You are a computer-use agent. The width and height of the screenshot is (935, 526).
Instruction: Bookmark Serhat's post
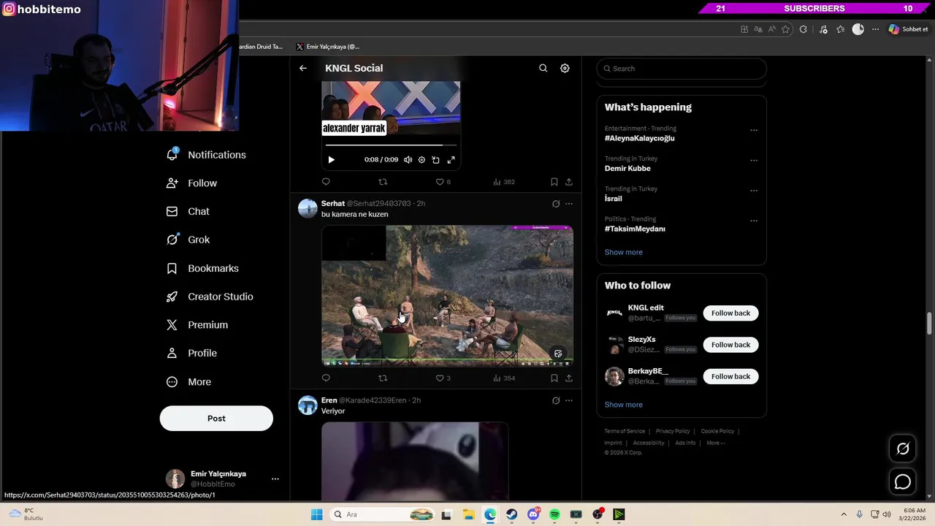point(554,378)
